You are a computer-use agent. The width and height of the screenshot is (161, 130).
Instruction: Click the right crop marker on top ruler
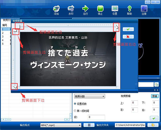[x=117, y=27]
